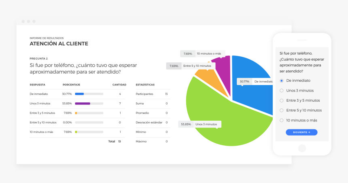Click the "Unos 3 minutos" table row label

click(40, 104)
